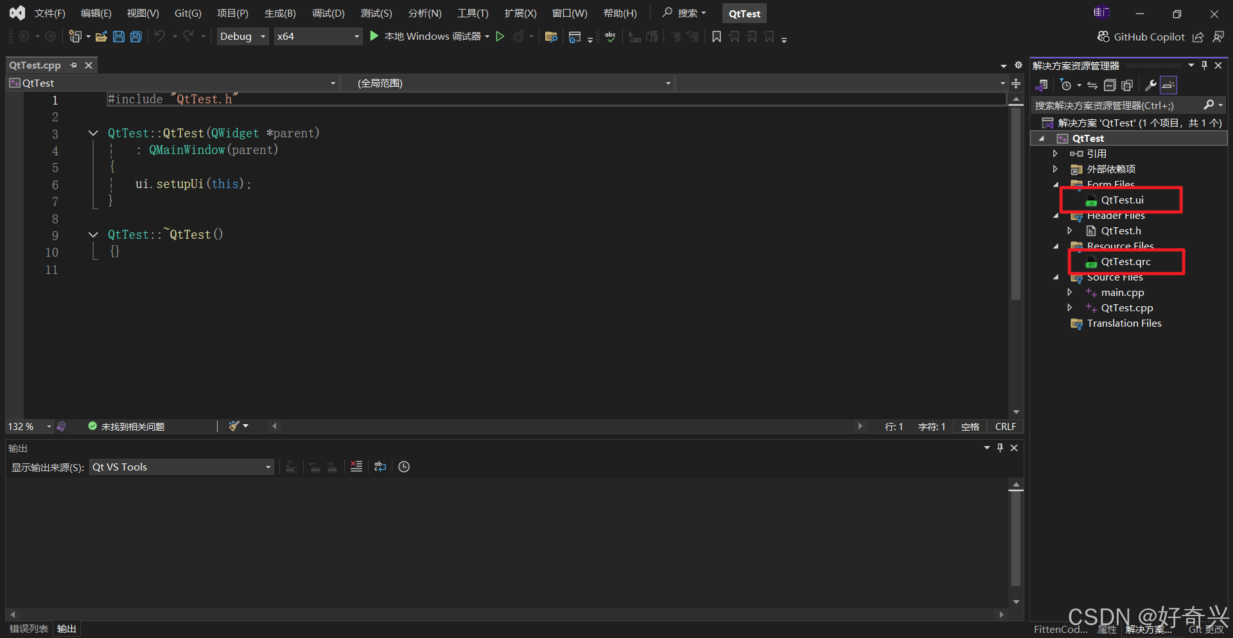
Task: Open the Git(G) menu
Action: pos(188,13)
